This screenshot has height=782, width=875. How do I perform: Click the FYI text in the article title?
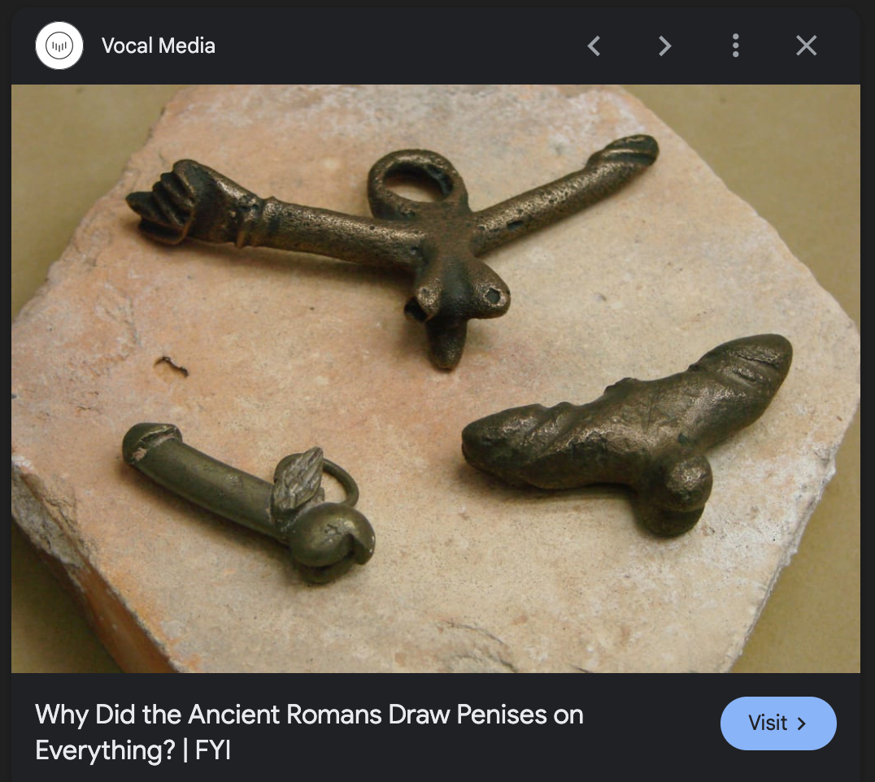tap(212, 750)
